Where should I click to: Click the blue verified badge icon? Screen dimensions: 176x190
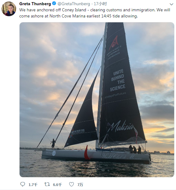[x=54, y=3]
